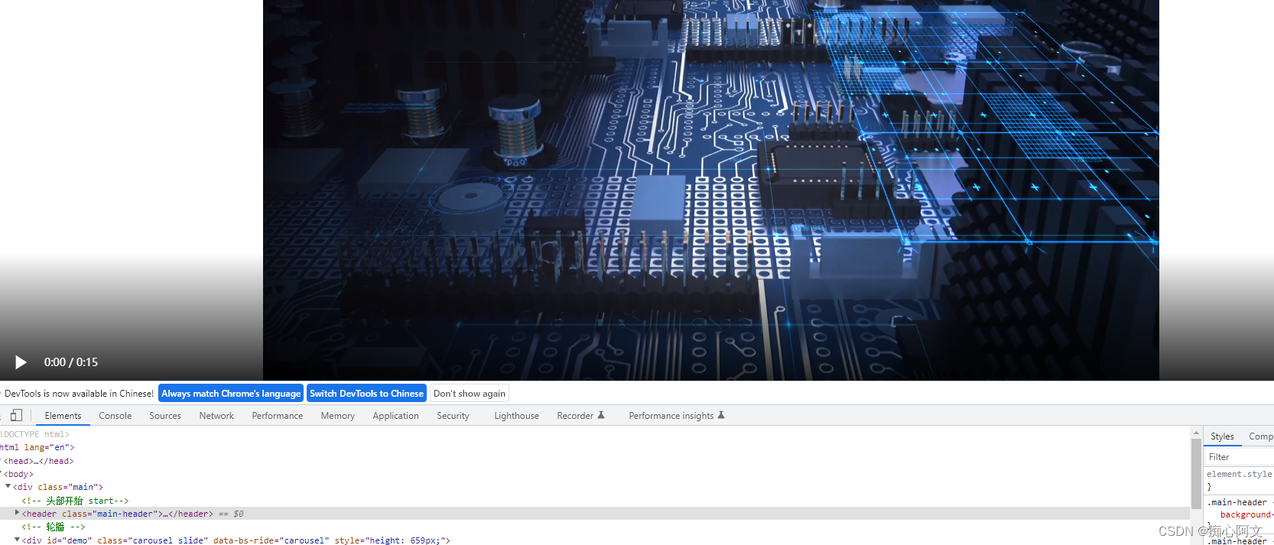Click the Elements panel scrollbar thumb
1274x545 pixels.
(x=1196, y=474)
